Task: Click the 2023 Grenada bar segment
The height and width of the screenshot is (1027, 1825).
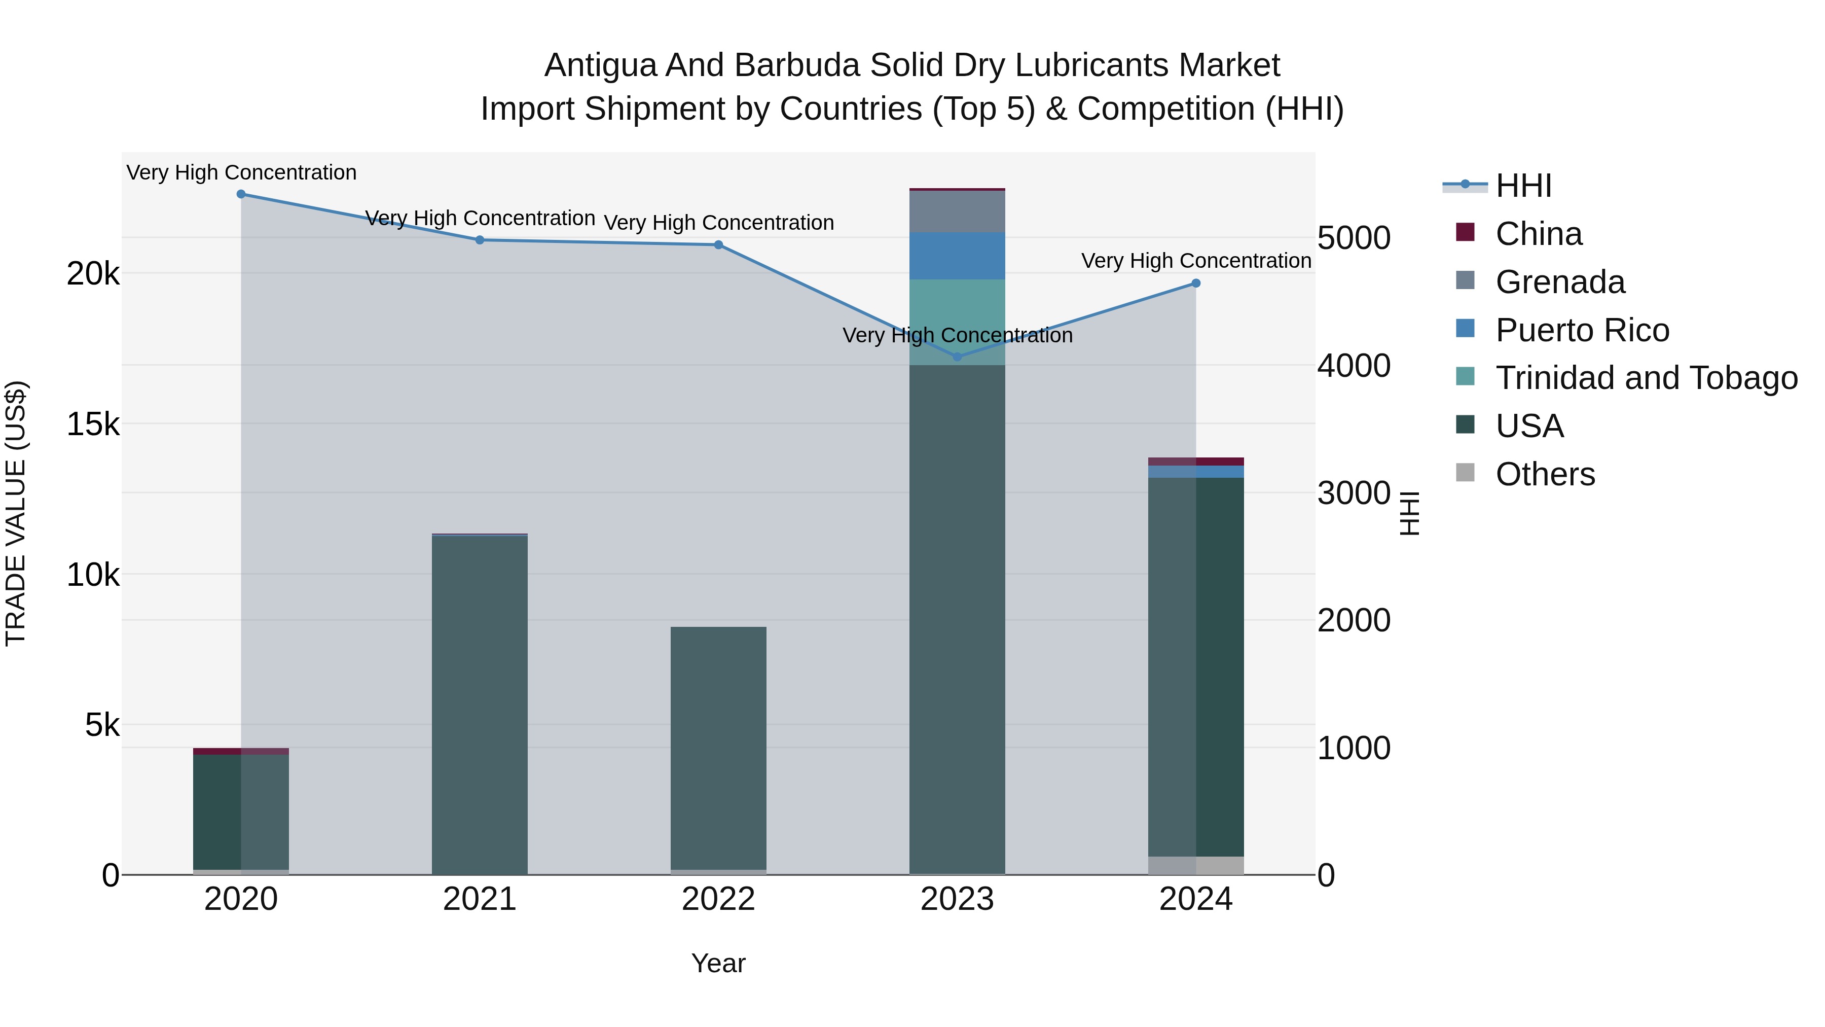Action: tap(957, 212)
